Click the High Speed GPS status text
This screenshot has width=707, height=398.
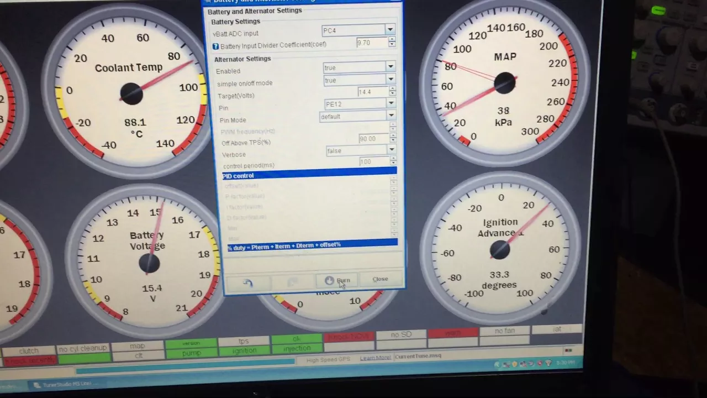pos(328,359)
